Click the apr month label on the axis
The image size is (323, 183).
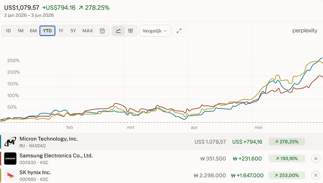coord(194,127)
